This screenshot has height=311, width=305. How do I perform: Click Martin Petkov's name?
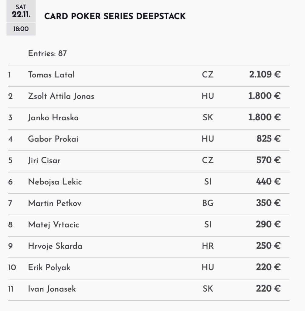pos(55,203)
